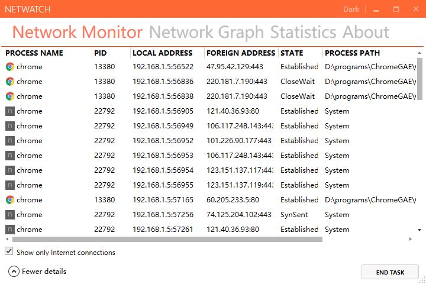Click the gray process icon for port 56954 row
426x284 pixels.
point(10,170)
